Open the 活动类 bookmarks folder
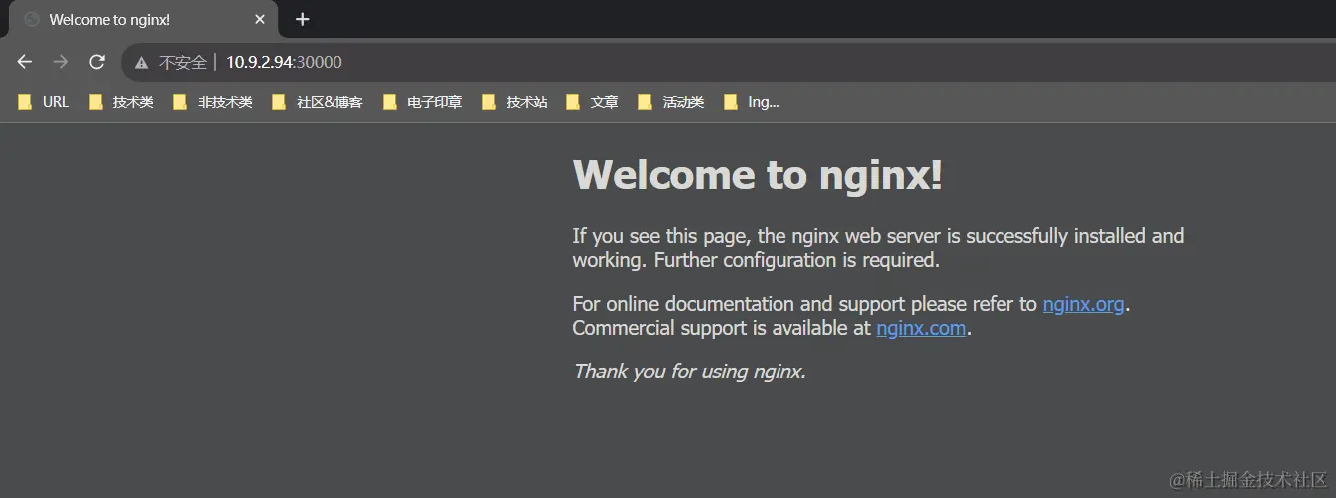 pyautogui.click(x=670, y=102)
